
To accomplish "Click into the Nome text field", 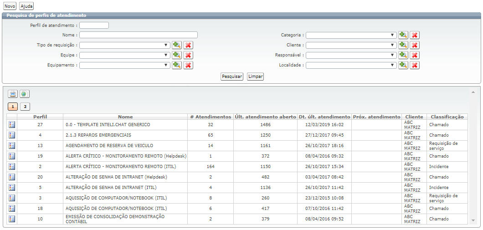I will coord(139,35).
